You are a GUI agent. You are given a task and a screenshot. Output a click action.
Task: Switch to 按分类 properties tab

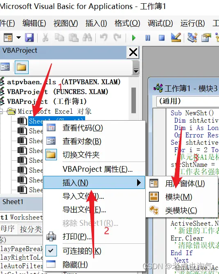[x=30, y=229]
